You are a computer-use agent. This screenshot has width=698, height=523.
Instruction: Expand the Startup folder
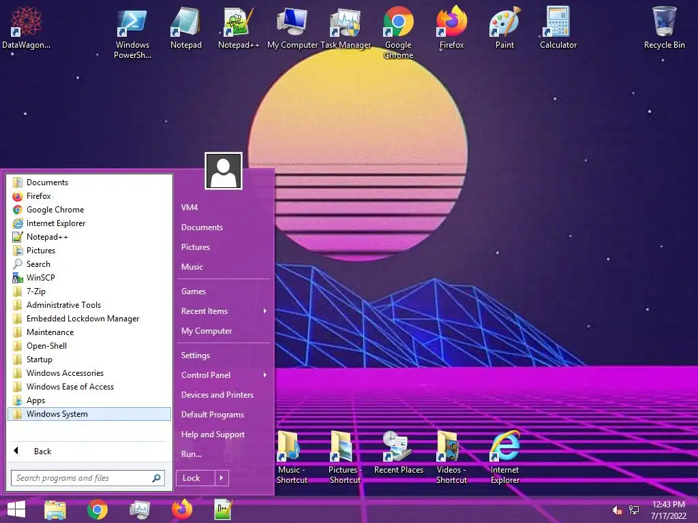click(89, 360)
